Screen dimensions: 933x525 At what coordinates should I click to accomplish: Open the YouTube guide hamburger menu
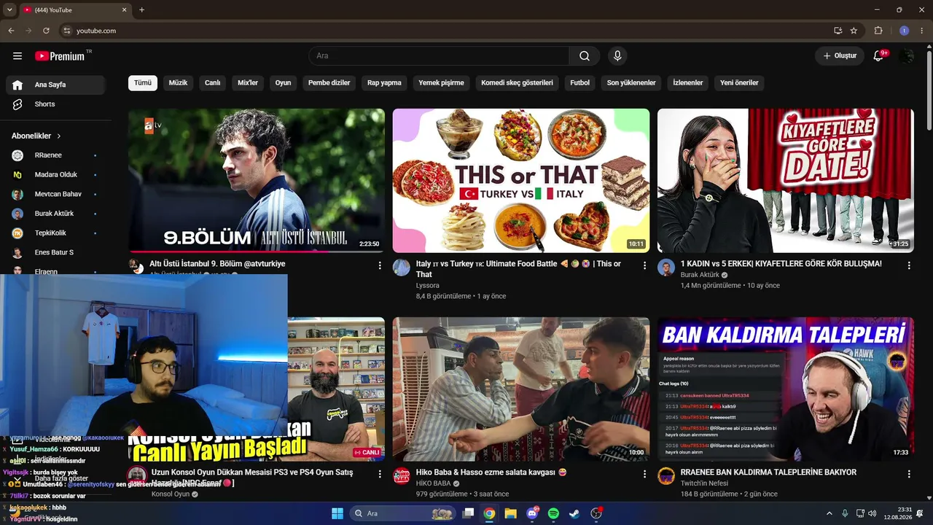(17, 56)
